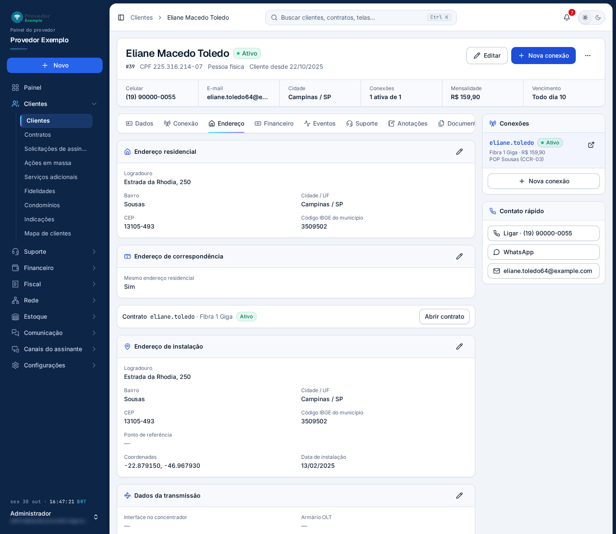The image size is (616, 534).
Task: Collapse the Clientes sidebar section chevron
Action: click(x=94, y=104)
